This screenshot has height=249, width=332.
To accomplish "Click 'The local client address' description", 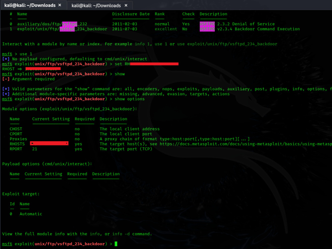I will (x=129, y=129).
